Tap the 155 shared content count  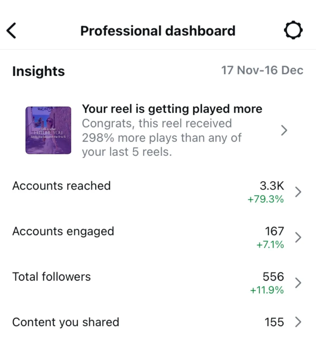click(x=274, y=322)
